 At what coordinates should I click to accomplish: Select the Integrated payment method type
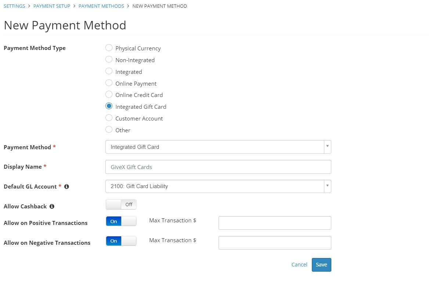click(109, 71)
